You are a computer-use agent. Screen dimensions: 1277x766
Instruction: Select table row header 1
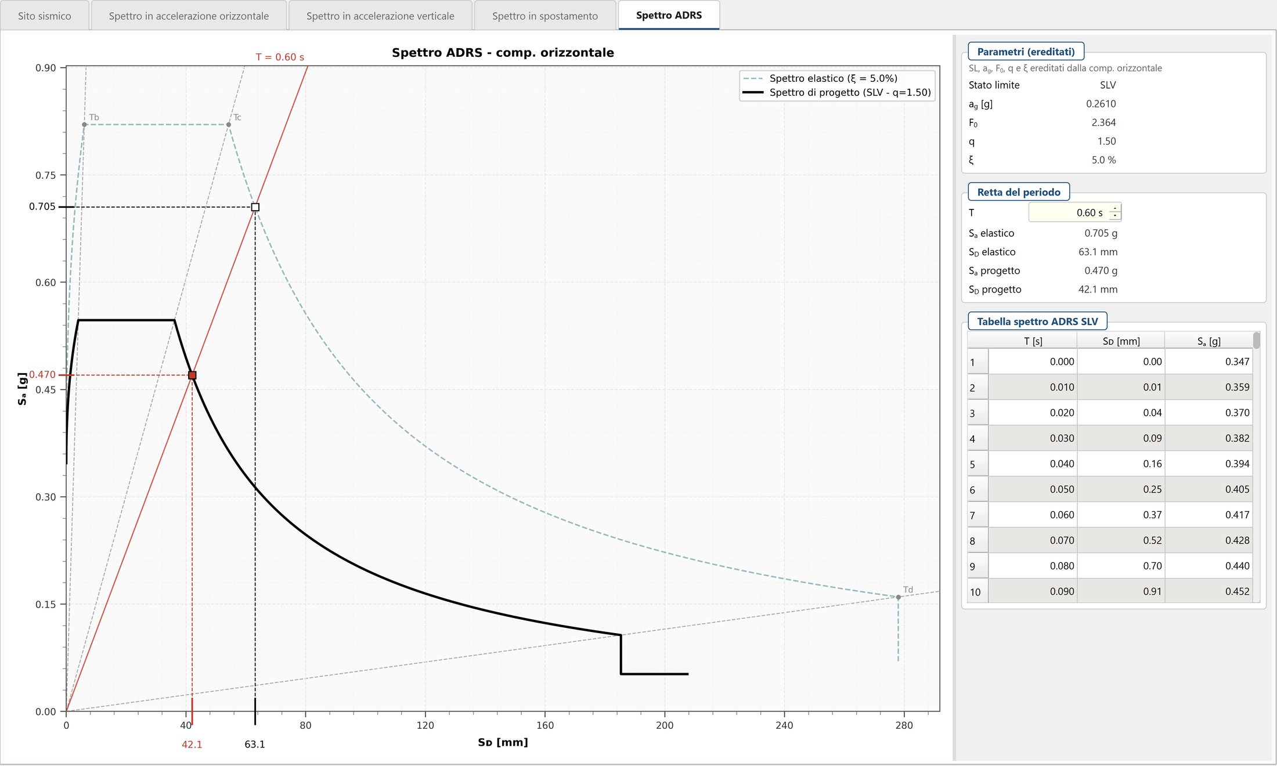click(x=978, y=362)
